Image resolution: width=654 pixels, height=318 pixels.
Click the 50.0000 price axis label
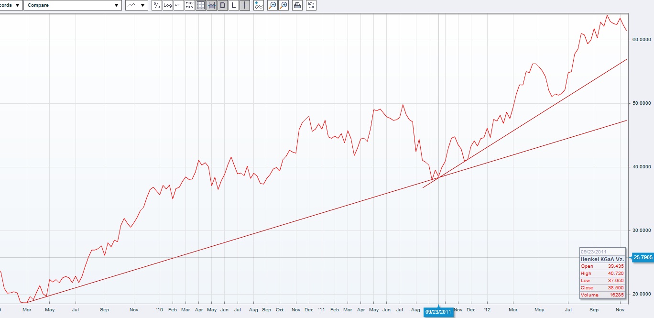point(641,103)
